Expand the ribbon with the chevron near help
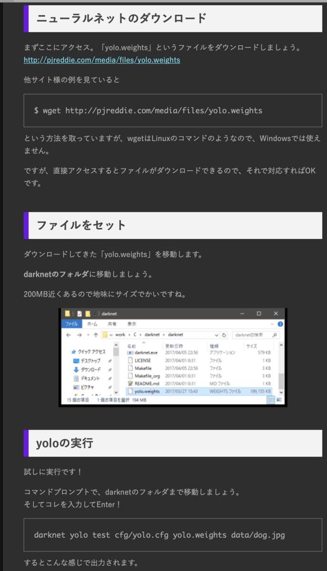Viewport: 327px width, 571px height. [x=272, y=324]
